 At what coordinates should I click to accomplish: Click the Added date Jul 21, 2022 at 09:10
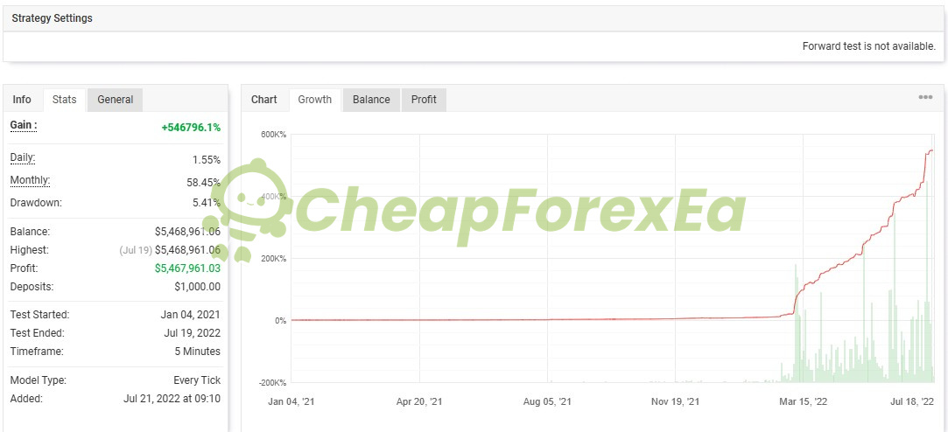point(172,399)
